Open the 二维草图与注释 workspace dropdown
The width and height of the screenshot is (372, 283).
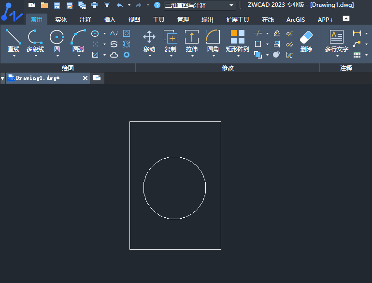pyautogui.click(x=200, y=5)
